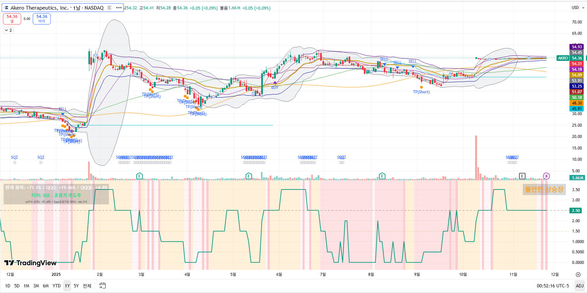
Task: Collapse the indicator legend showing 2
Action: (9, 30)
